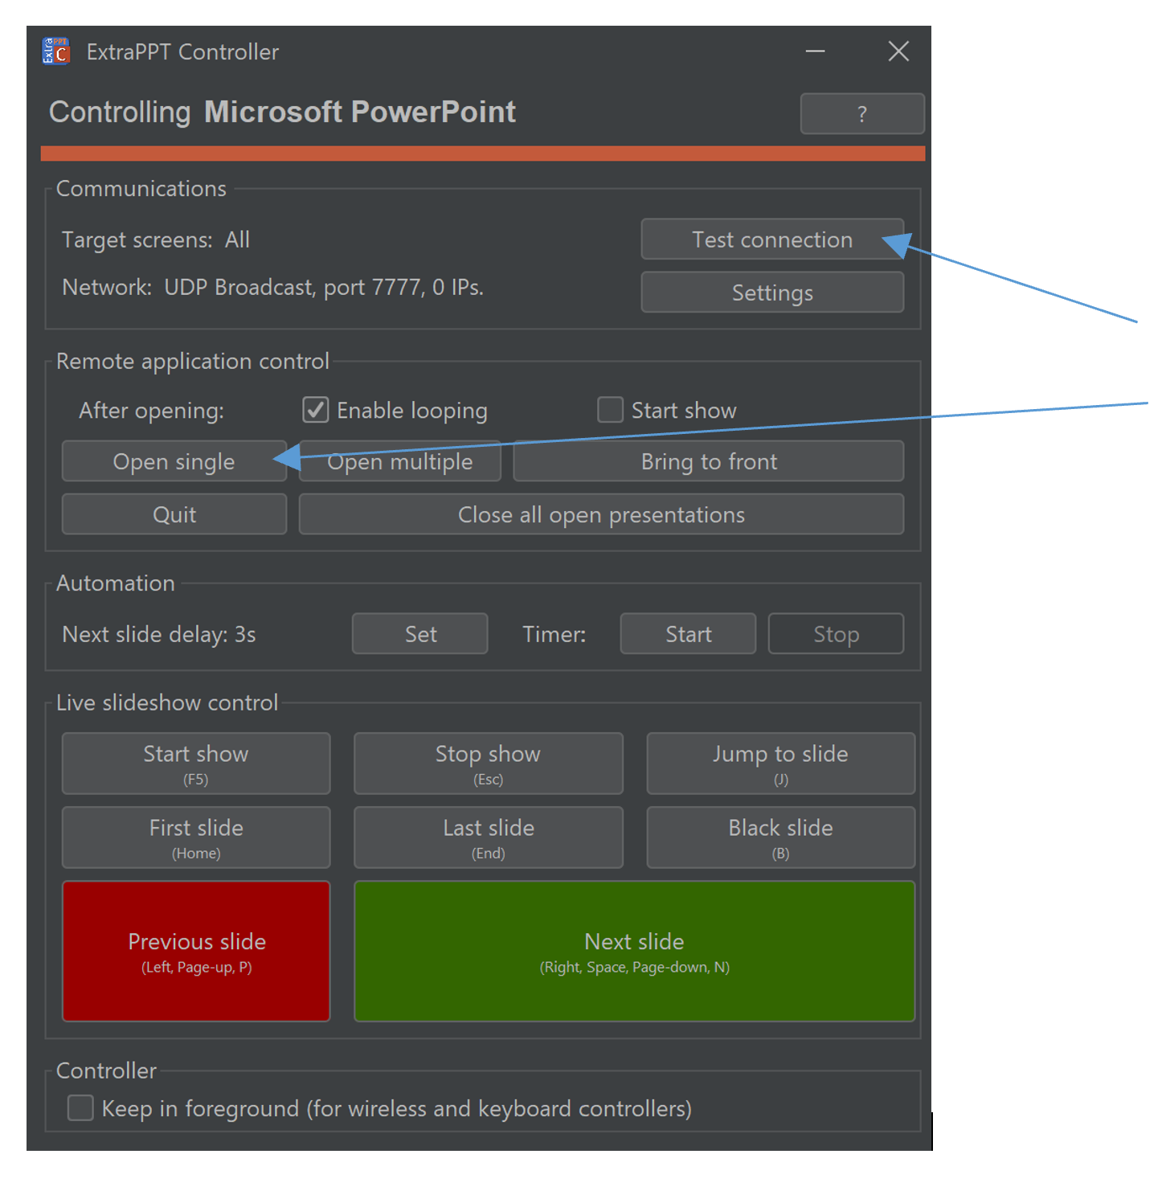Go to Last slide (End)
Image resolution: width=1162 pixels, height=1191 pixels.
(x=489, y=837)
